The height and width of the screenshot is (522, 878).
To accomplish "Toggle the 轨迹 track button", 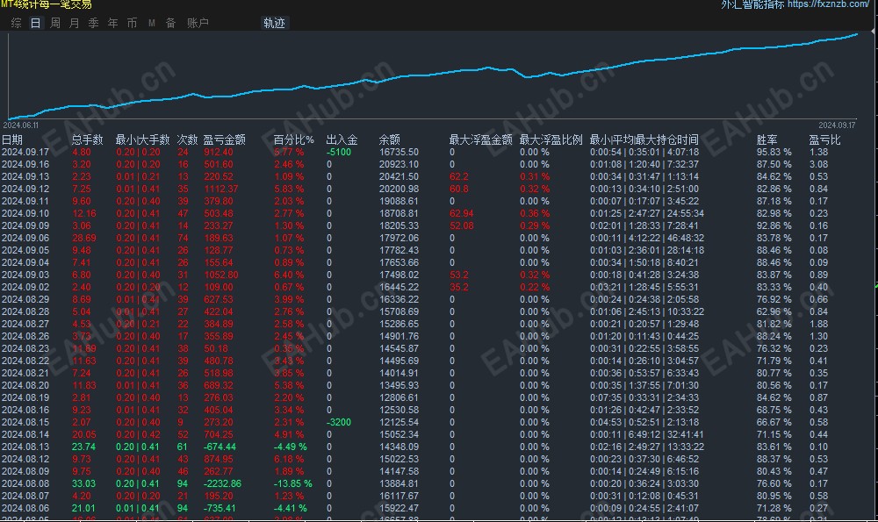I will (274, 23).
